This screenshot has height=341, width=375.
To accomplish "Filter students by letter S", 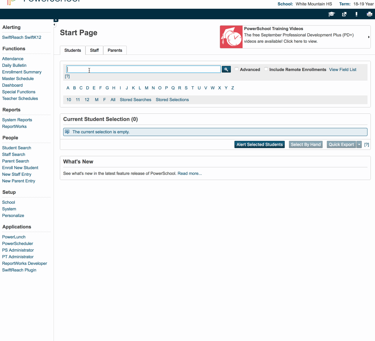I will click(x=186, y=88).
